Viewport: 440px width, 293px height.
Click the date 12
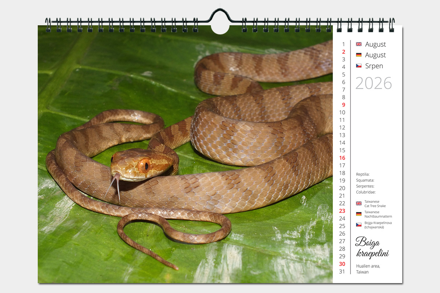(342, 127)
